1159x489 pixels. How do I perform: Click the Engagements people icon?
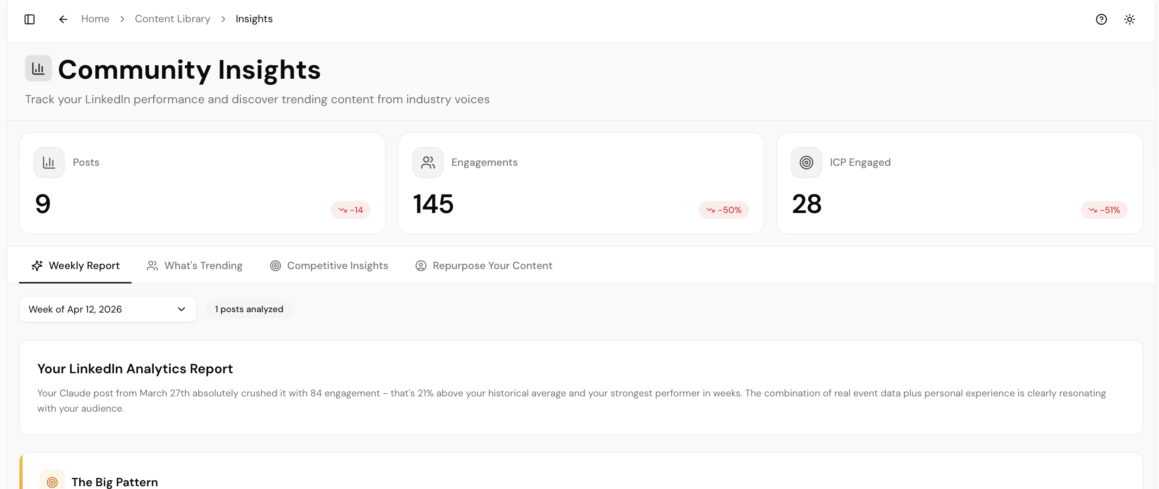pyautogui.click(x=427, y=162)
